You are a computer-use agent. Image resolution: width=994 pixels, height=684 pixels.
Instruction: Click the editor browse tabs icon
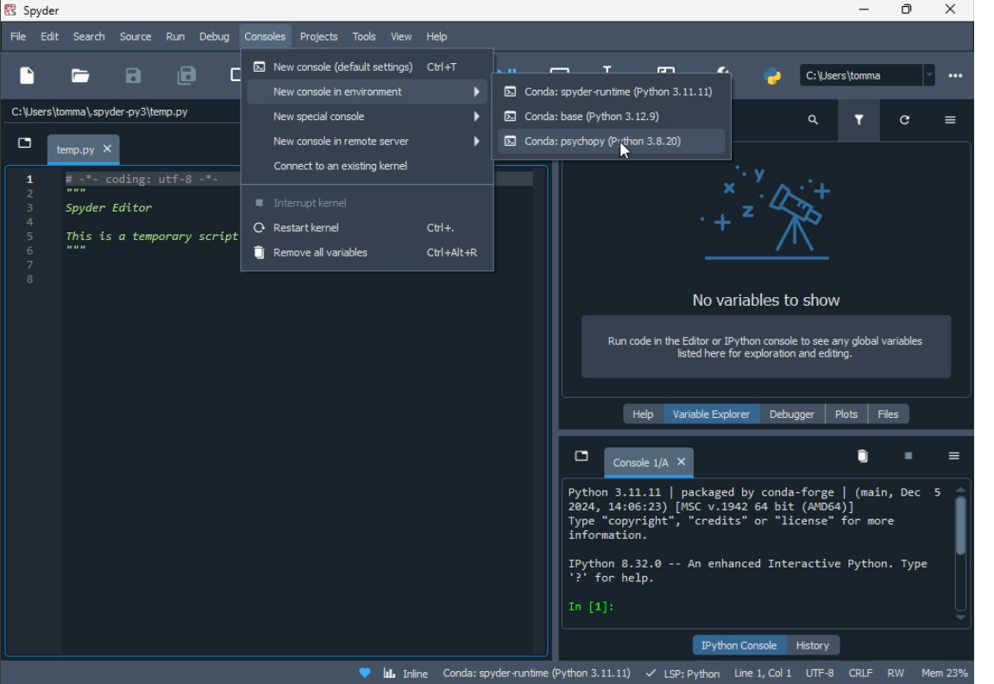[25, 143]
